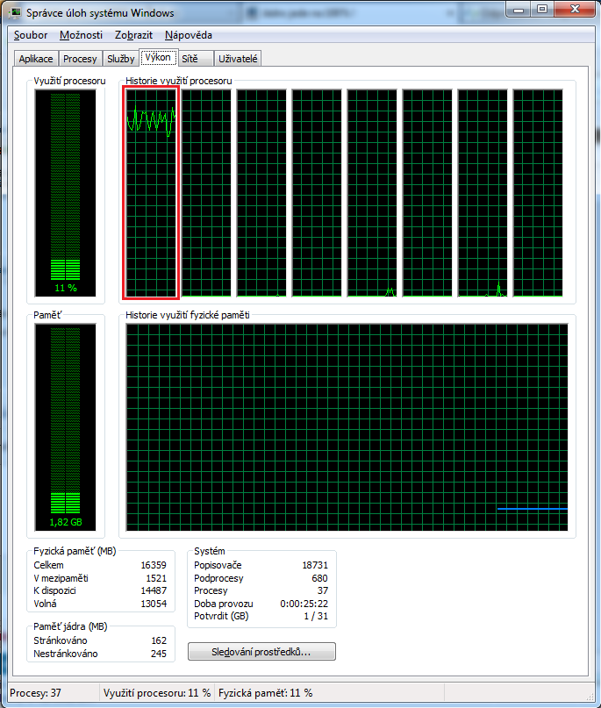Click the Nestránkováno value 245
This screenshot has width=601, height=708.
tap(159, 654)
